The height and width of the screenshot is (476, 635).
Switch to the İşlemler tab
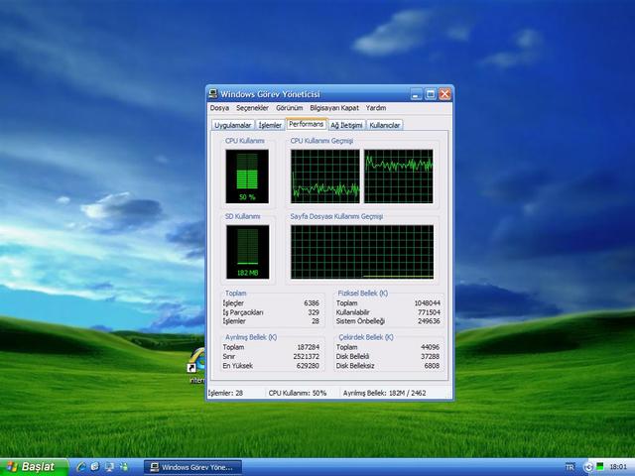pos(270,126)
